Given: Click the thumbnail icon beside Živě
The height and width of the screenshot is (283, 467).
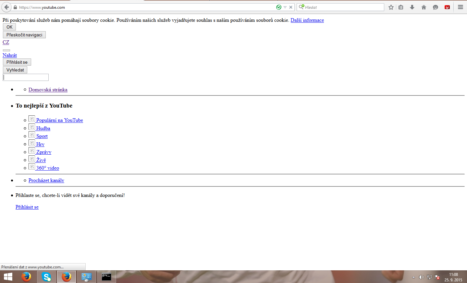Looking at the screenshot, I should click(32, 159).
